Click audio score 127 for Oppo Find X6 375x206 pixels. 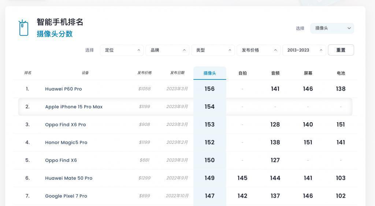[275, 160]
